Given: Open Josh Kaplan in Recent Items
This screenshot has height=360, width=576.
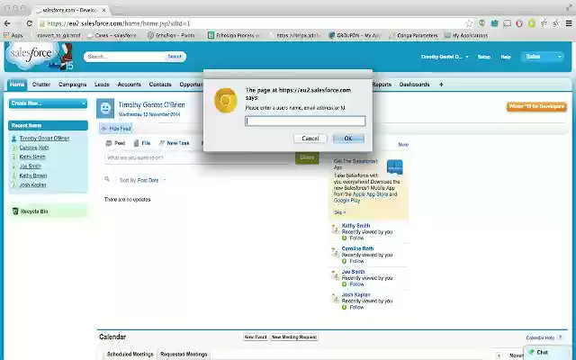Looking at the screenshot, I should (x=32, y=184).
